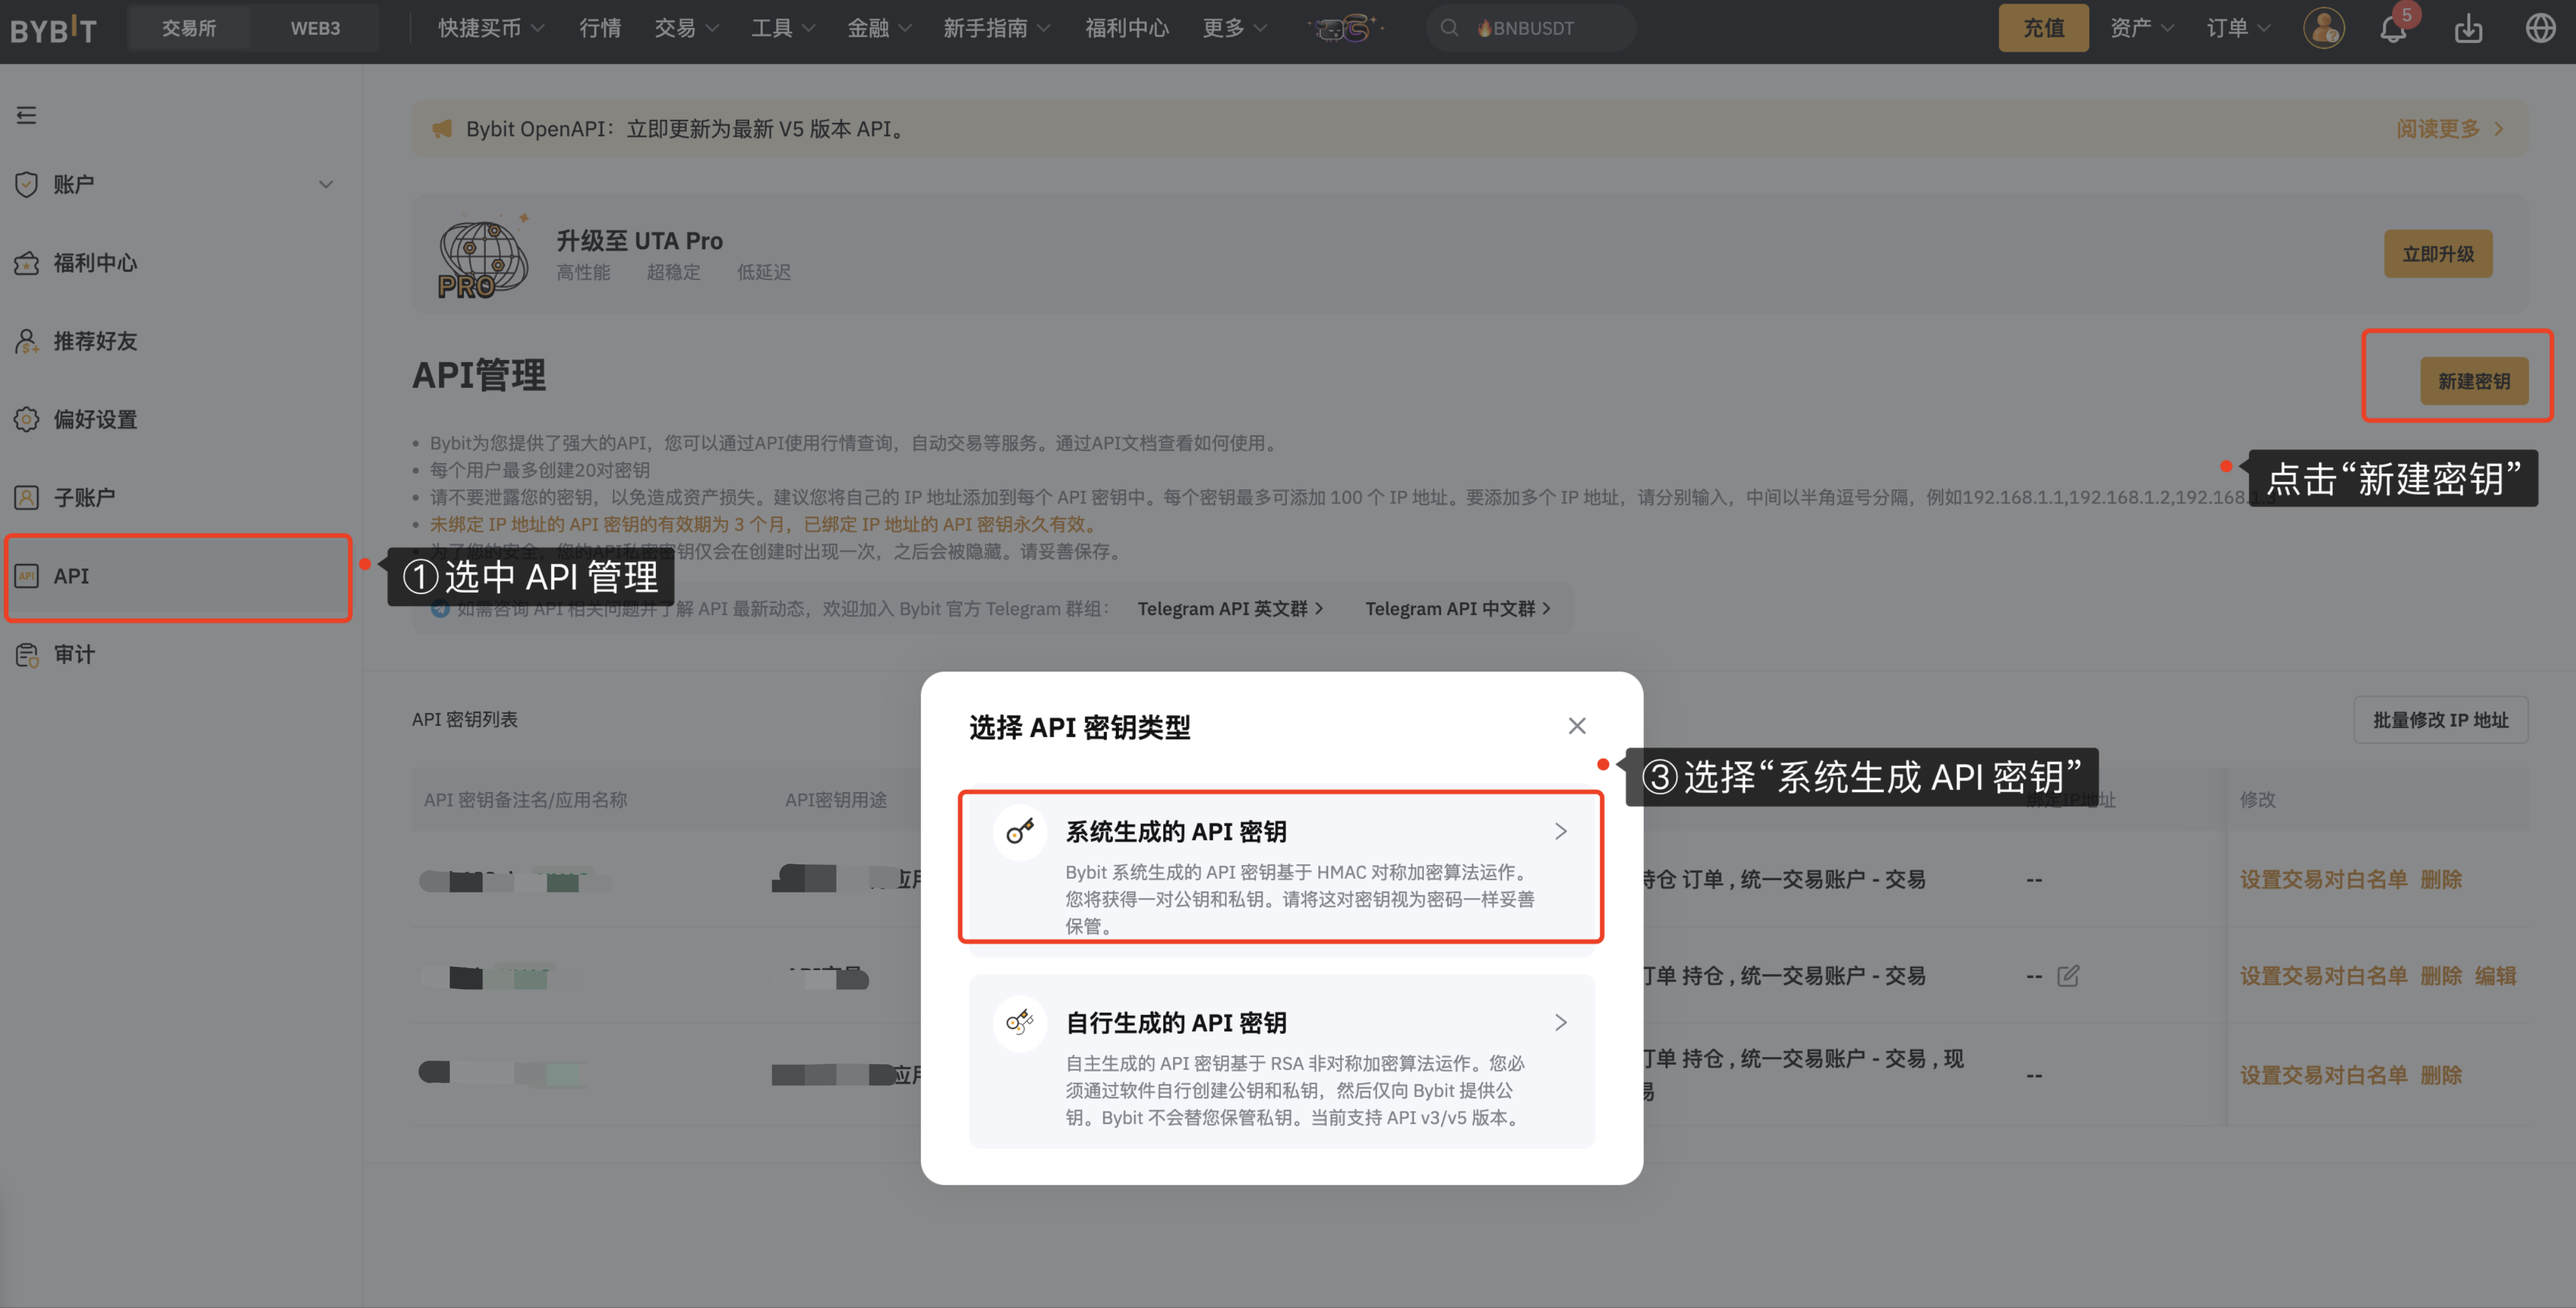This screenshot has height=1308, width=2576.
Task: Click 设置交易对白名单 in the first key row
Action: 2323,880
